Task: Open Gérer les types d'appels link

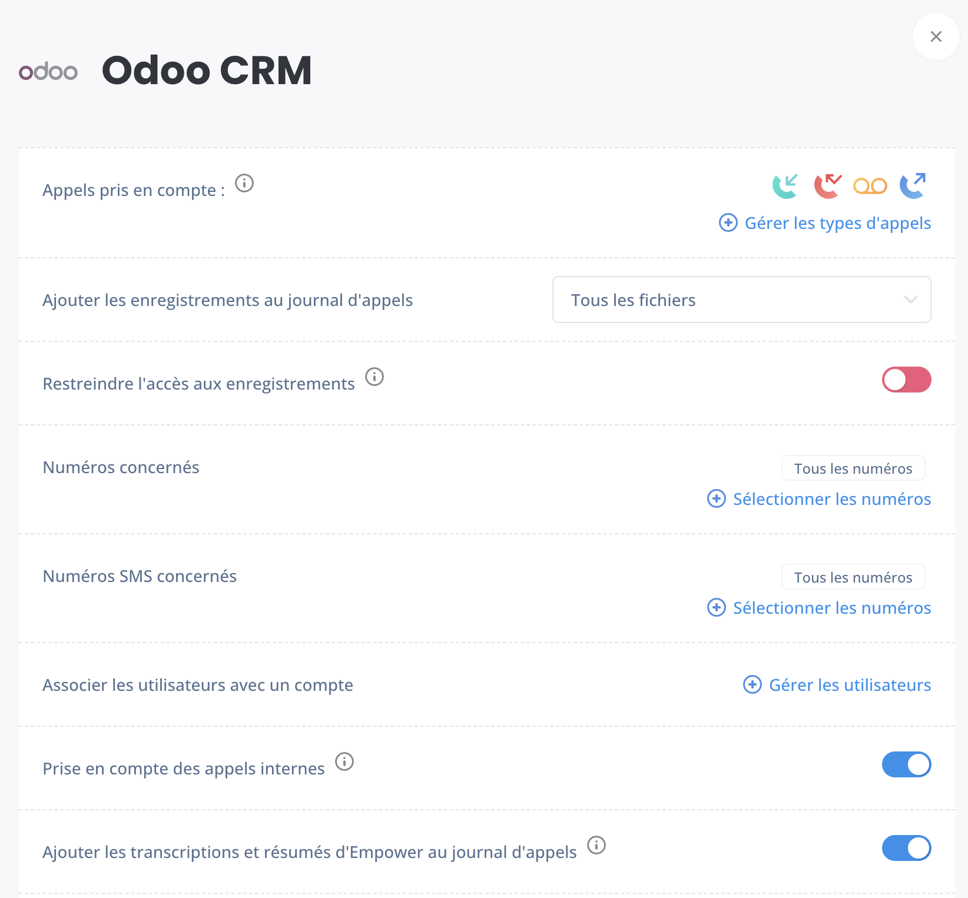Action: (x=838, y=223)
